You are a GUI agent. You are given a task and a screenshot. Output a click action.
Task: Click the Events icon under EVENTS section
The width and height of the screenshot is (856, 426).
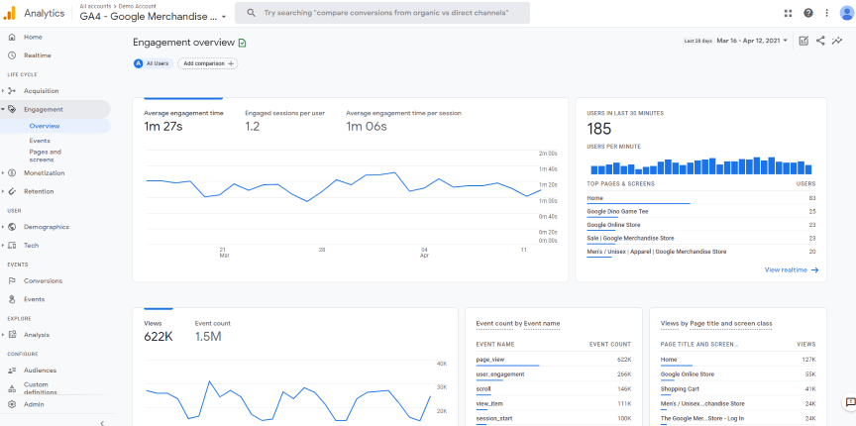tap(12, 299)
